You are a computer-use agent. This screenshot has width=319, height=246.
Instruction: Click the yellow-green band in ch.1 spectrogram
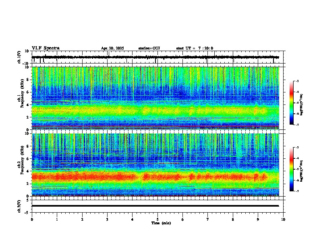pos(155,111)
